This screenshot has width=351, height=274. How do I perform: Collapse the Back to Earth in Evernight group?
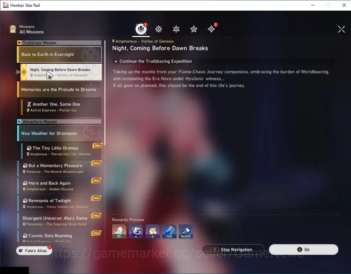(x=59, y=54)
